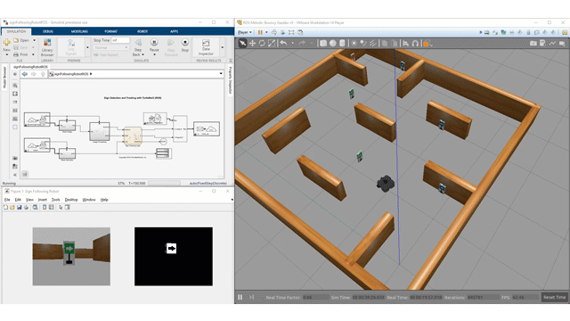
Task: Click Step Back in Simulink toolstrip
Action: pos(138,47)
